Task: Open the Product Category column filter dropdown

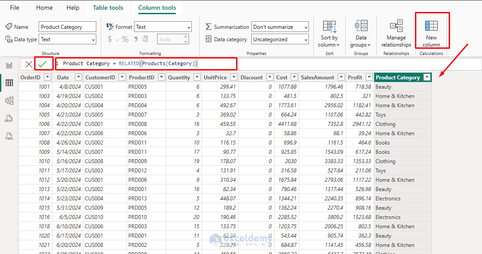Action: 427,77
